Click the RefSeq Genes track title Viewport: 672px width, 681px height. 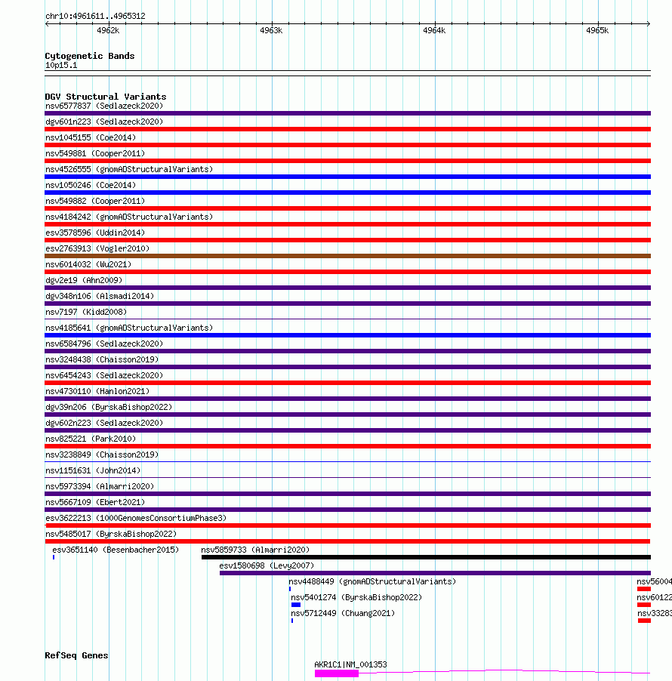(x=76, y=655)
